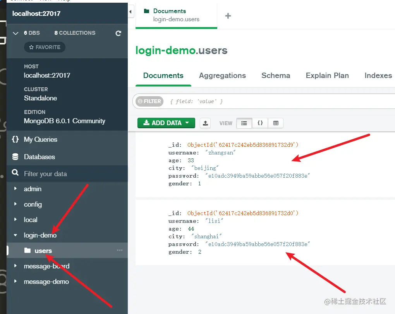The height and width of the screenshot is (314, 395).
Task: Mark connection as FAVORITE
Action: coord(45,47)
